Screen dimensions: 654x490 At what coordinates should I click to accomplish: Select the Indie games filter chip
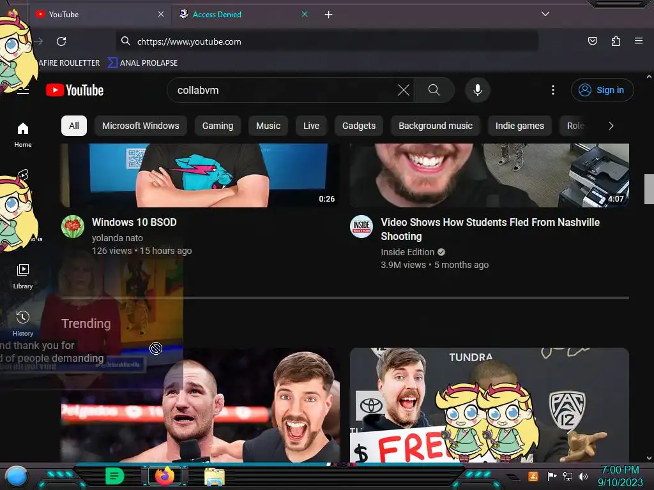point(520,126)
